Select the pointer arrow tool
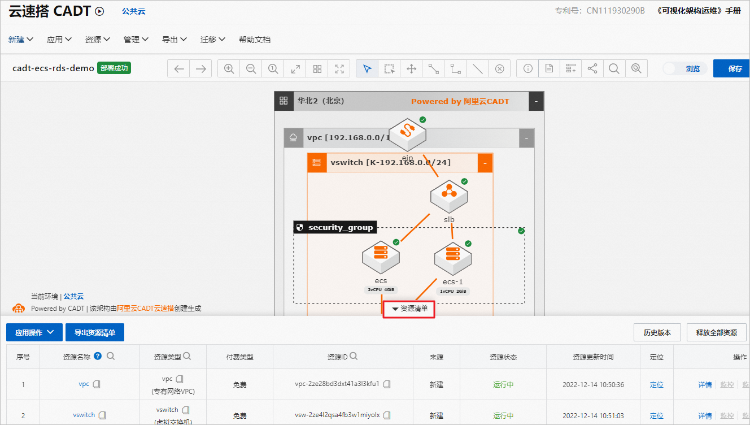 368,69
